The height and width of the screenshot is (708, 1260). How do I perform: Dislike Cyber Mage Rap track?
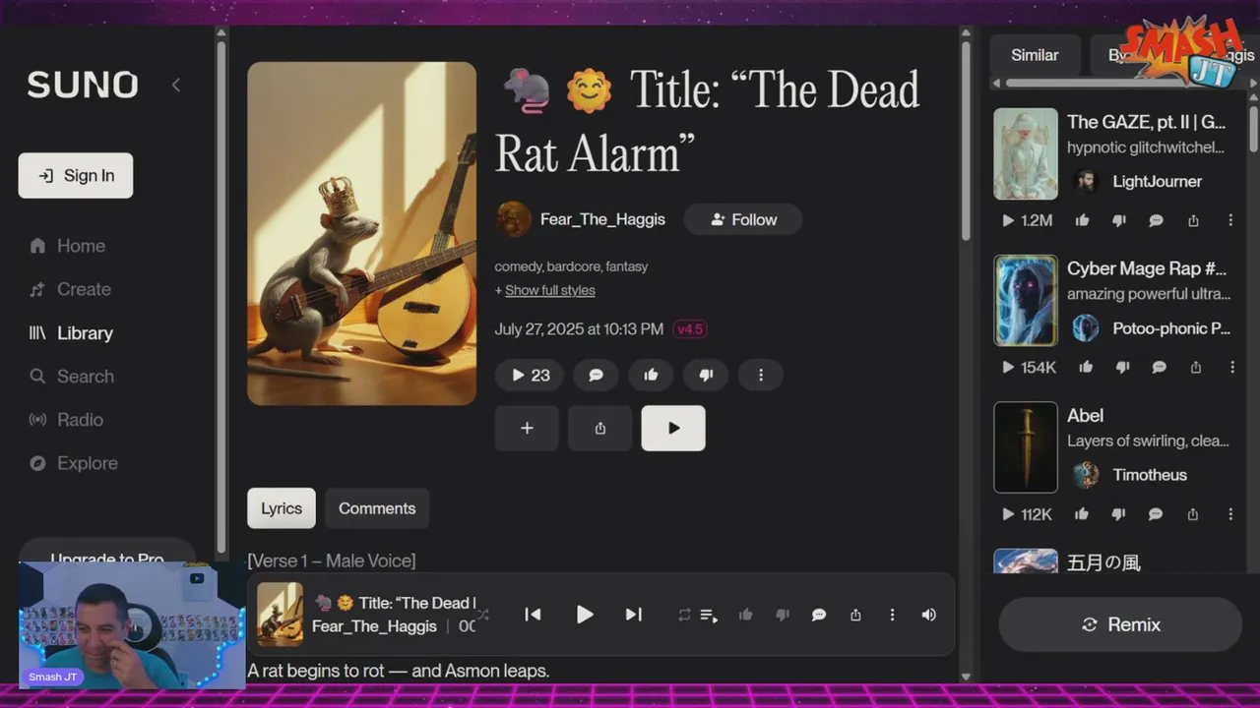click(x=1122, y=367)
